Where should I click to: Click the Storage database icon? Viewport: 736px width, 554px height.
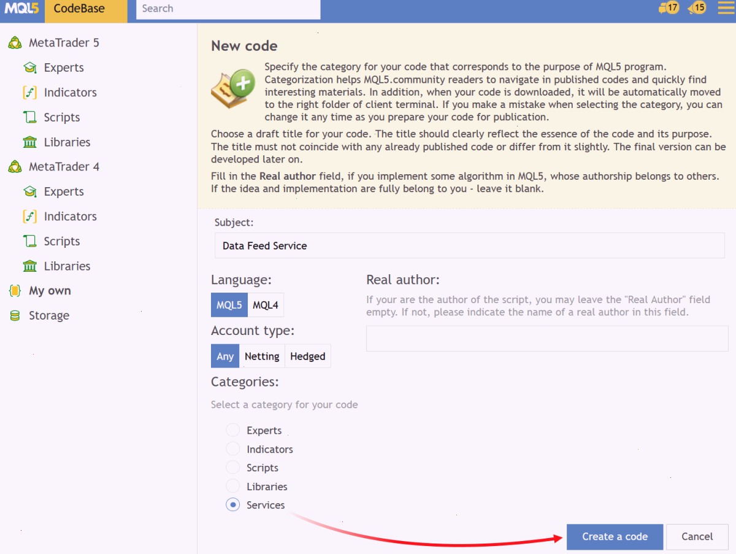coord(15,316)
